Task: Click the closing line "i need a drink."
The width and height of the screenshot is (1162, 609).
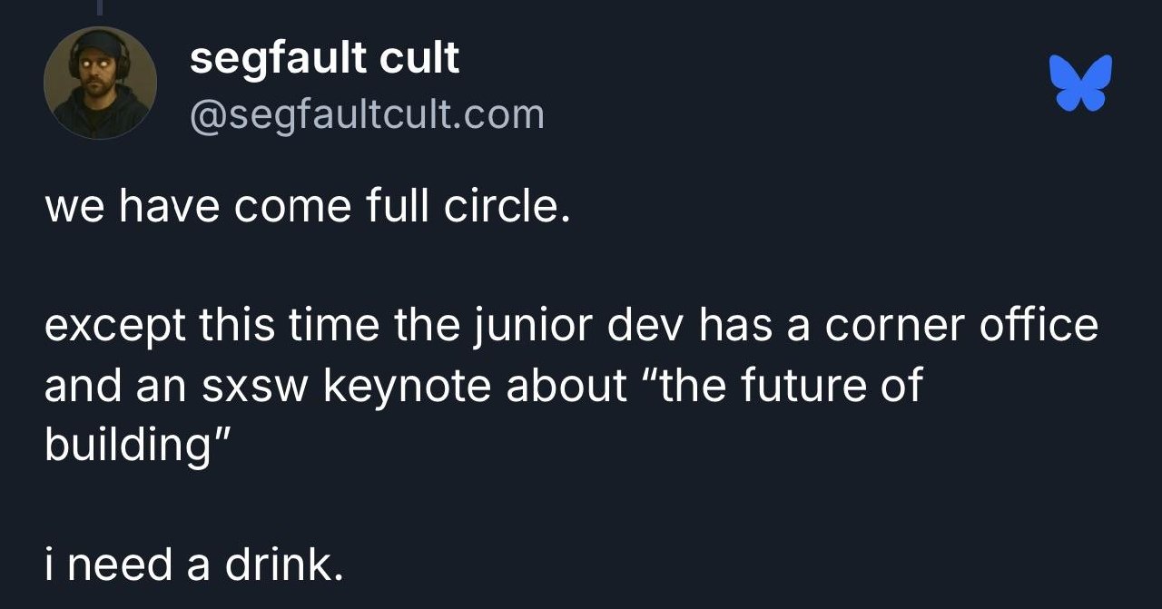Action: pos(195,565)
